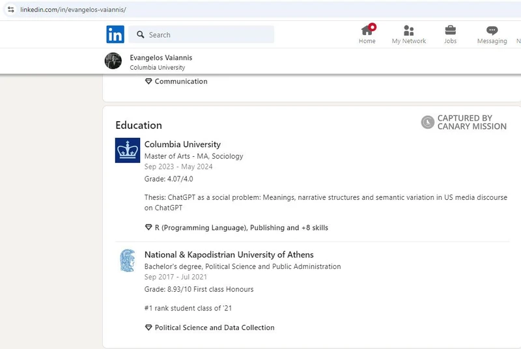Click the diamond icon beside R (Programming Language)
Image resolution: width=521 pixels, height=349 pixels.
tap(148, 227)
